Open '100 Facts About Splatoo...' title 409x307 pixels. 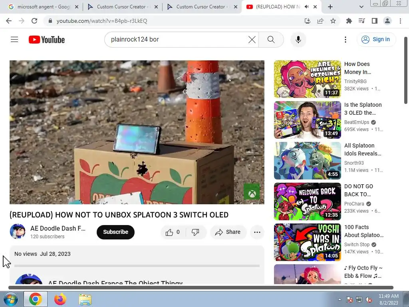tap(364, 231)
